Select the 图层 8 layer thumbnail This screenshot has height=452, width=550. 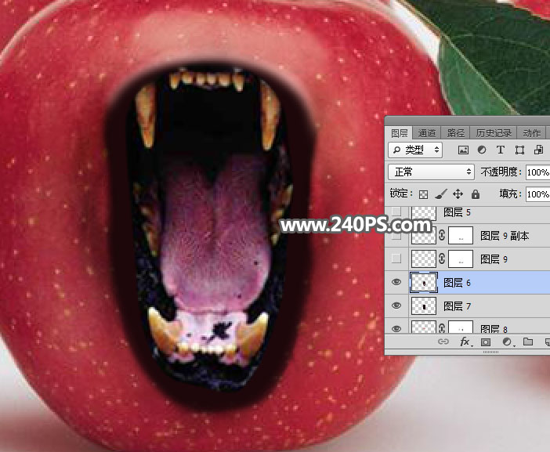tap(423, 327)
